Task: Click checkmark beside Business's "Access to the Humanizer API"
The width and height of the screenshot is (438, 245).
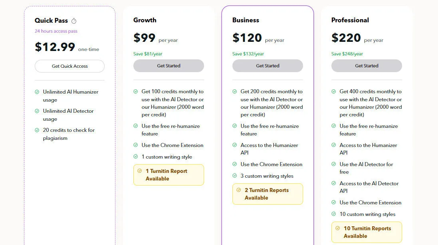Action: [235, 145]
